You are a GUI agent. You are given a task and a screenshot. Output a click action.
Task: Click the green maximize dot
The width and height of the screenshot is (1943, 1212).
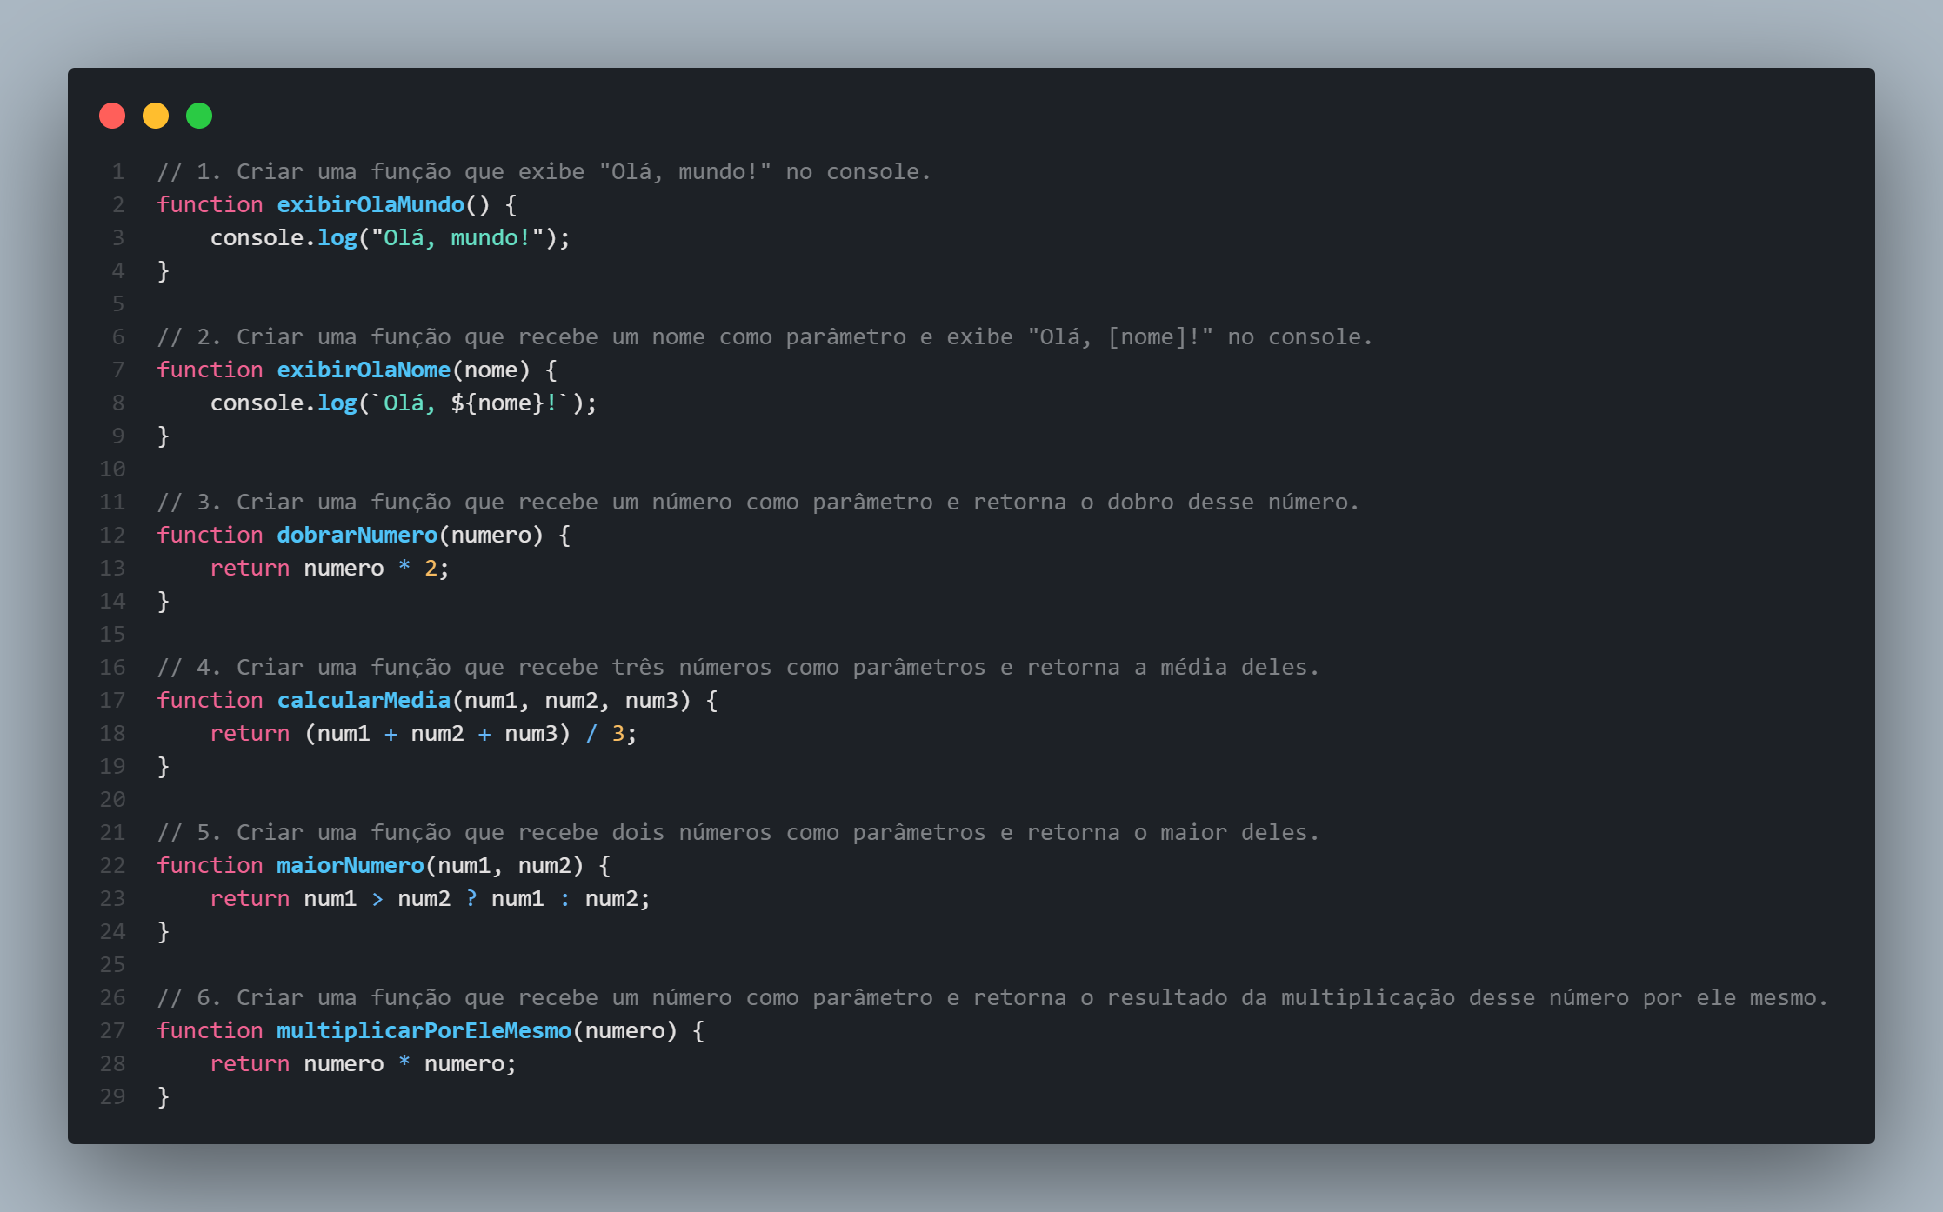click(x=199, y=116)
